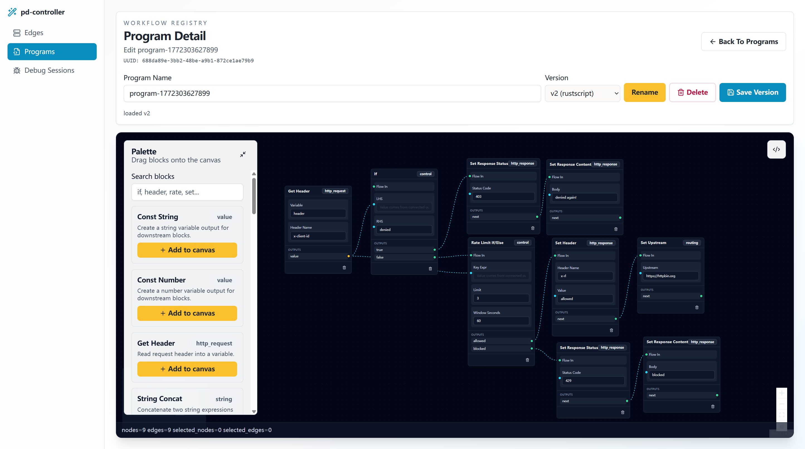Delete the If node via its trash icon

(430, 269)
